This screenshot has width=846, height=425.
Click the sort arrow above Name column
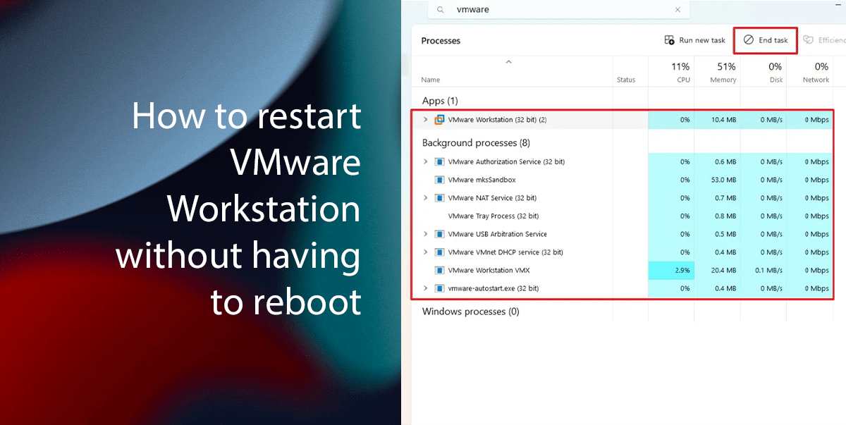pos(509,62)
